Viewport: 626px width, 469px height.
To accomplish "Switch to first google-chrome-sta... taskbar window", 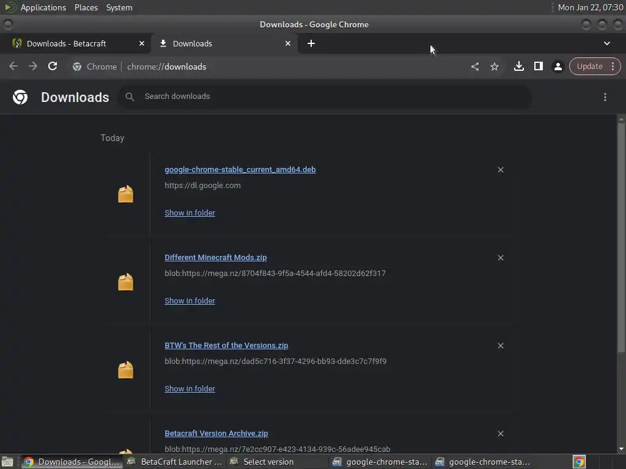I will click(x=379, y=462).
